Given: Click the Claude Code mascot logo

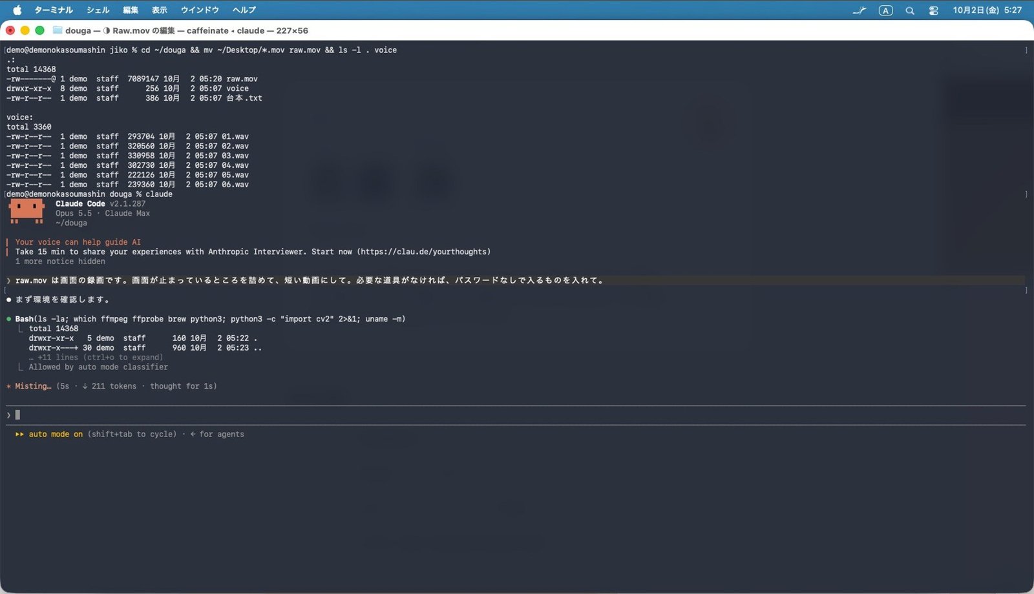Looking at the screenshot, I should 26,211.
